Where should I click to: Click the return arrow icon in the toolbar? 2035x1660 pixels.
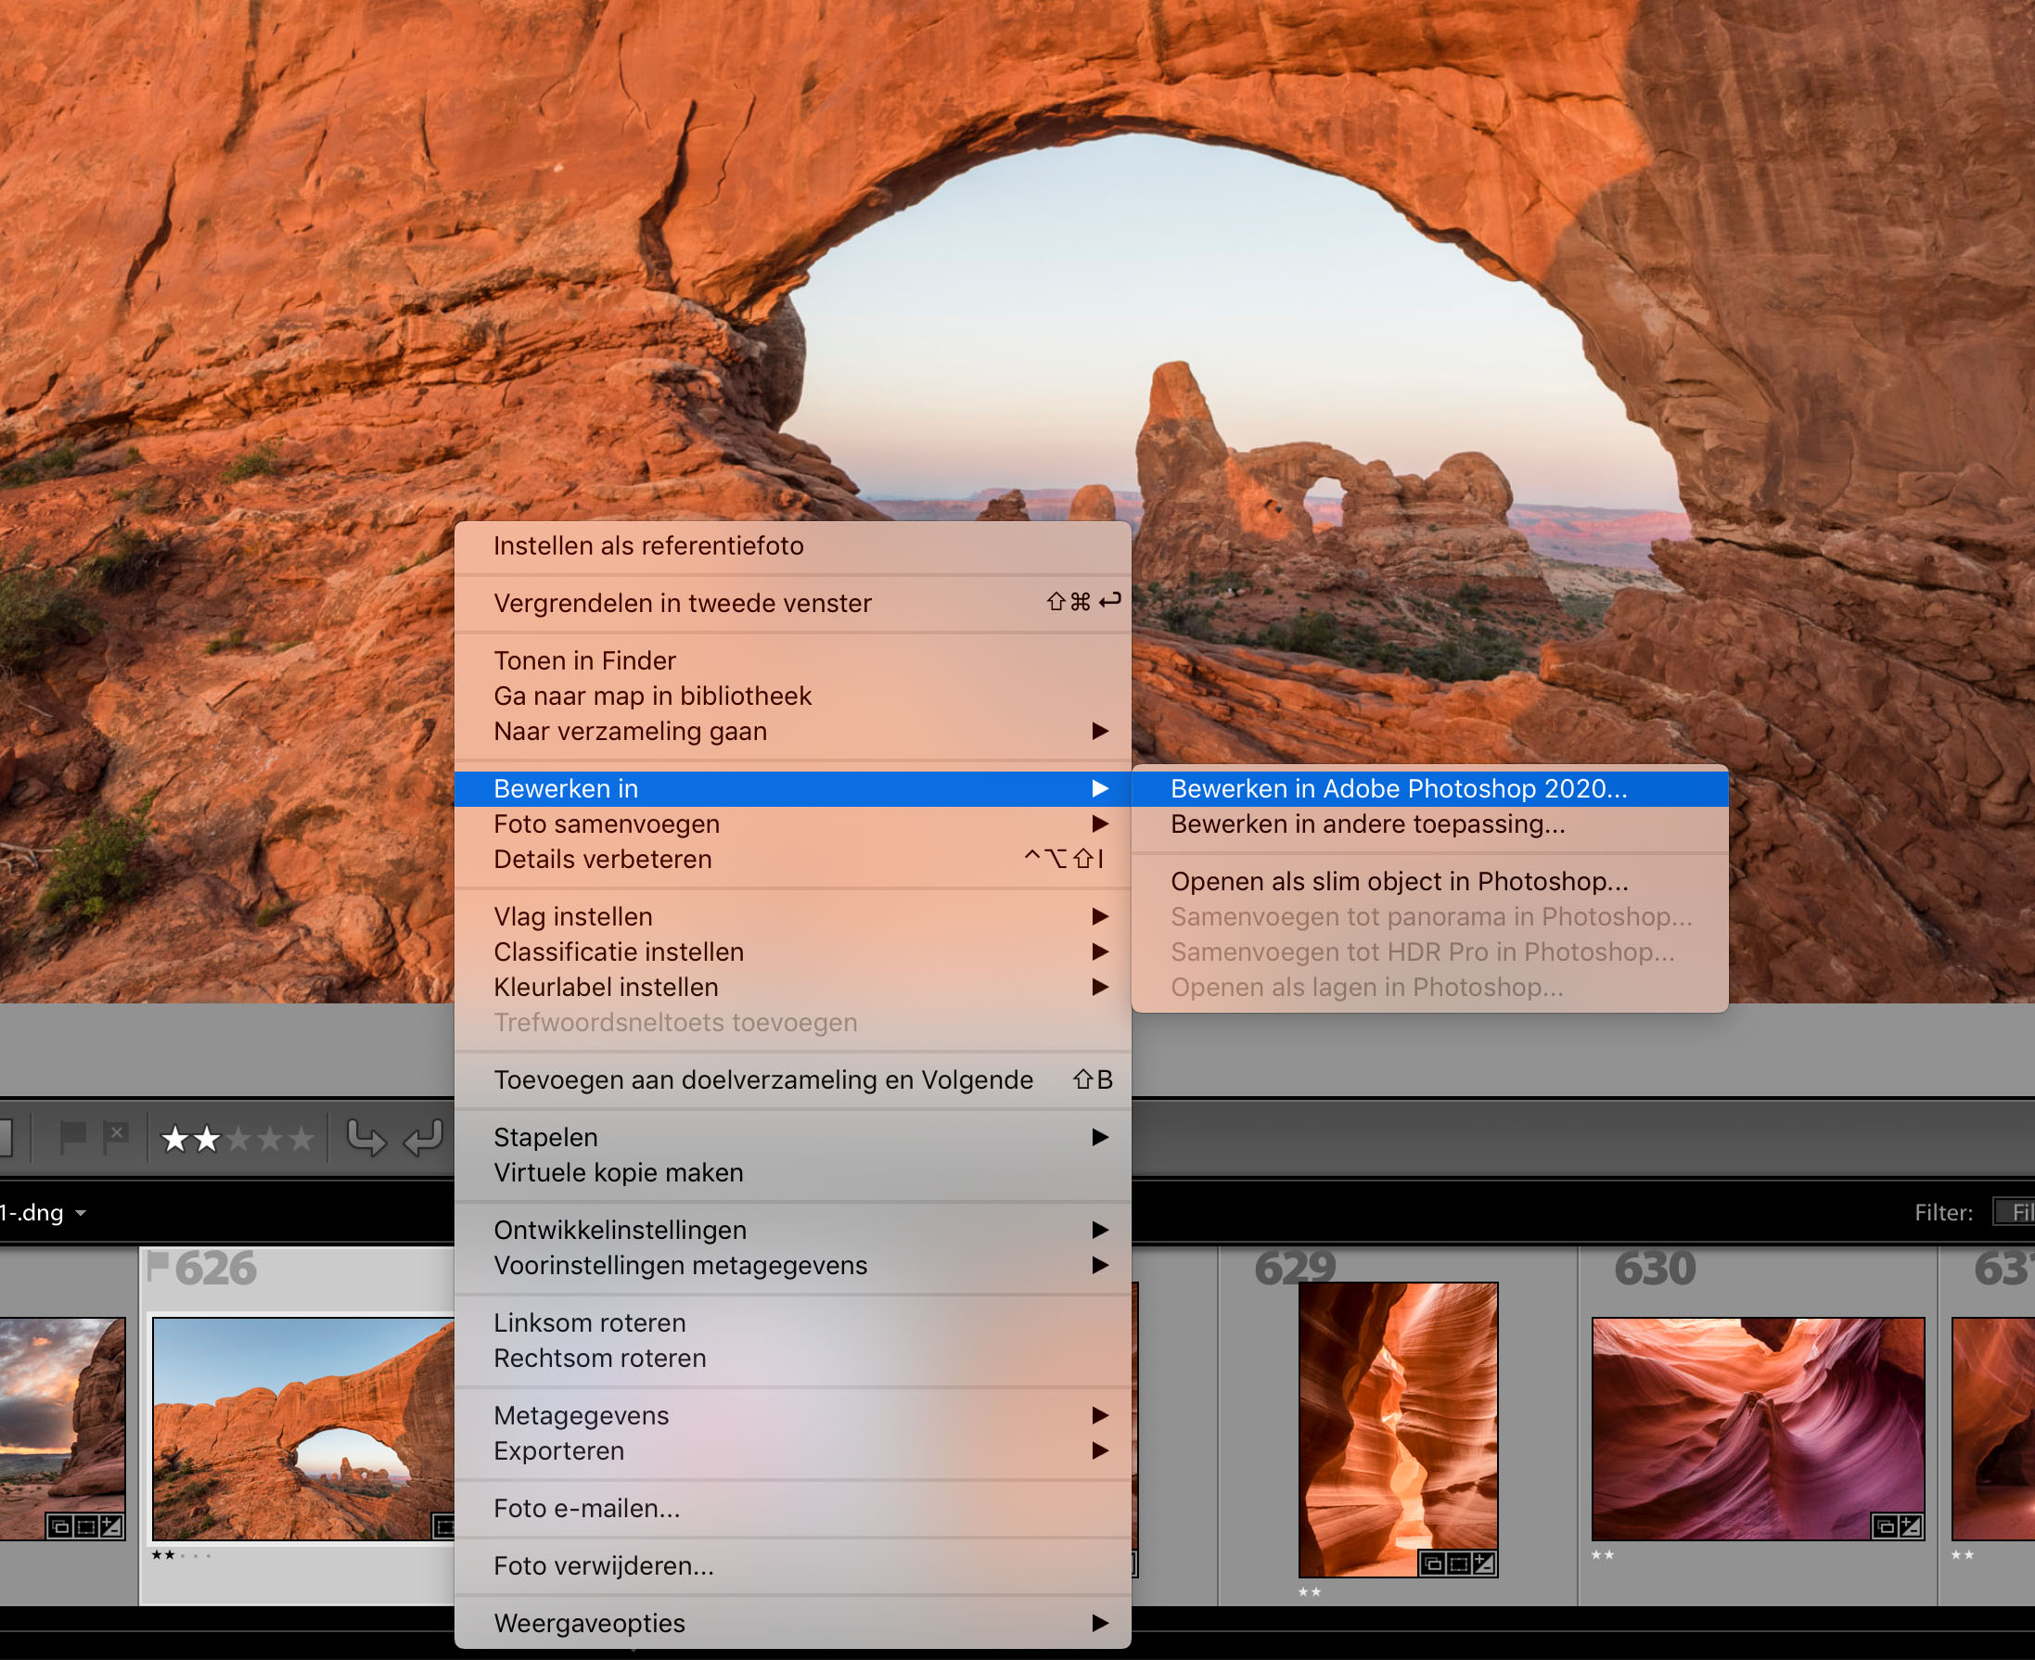tap(423, 1137)
